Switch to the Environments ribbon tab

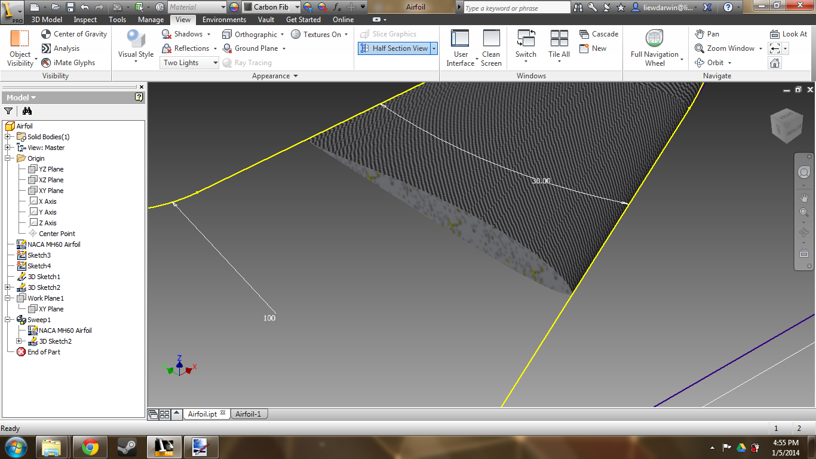(224, 20)
